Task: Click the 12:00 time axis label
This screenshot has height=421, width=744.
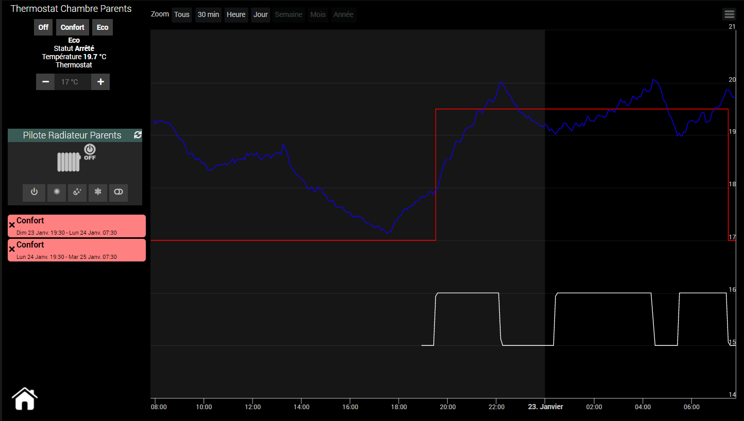Action: pos(252,407)
